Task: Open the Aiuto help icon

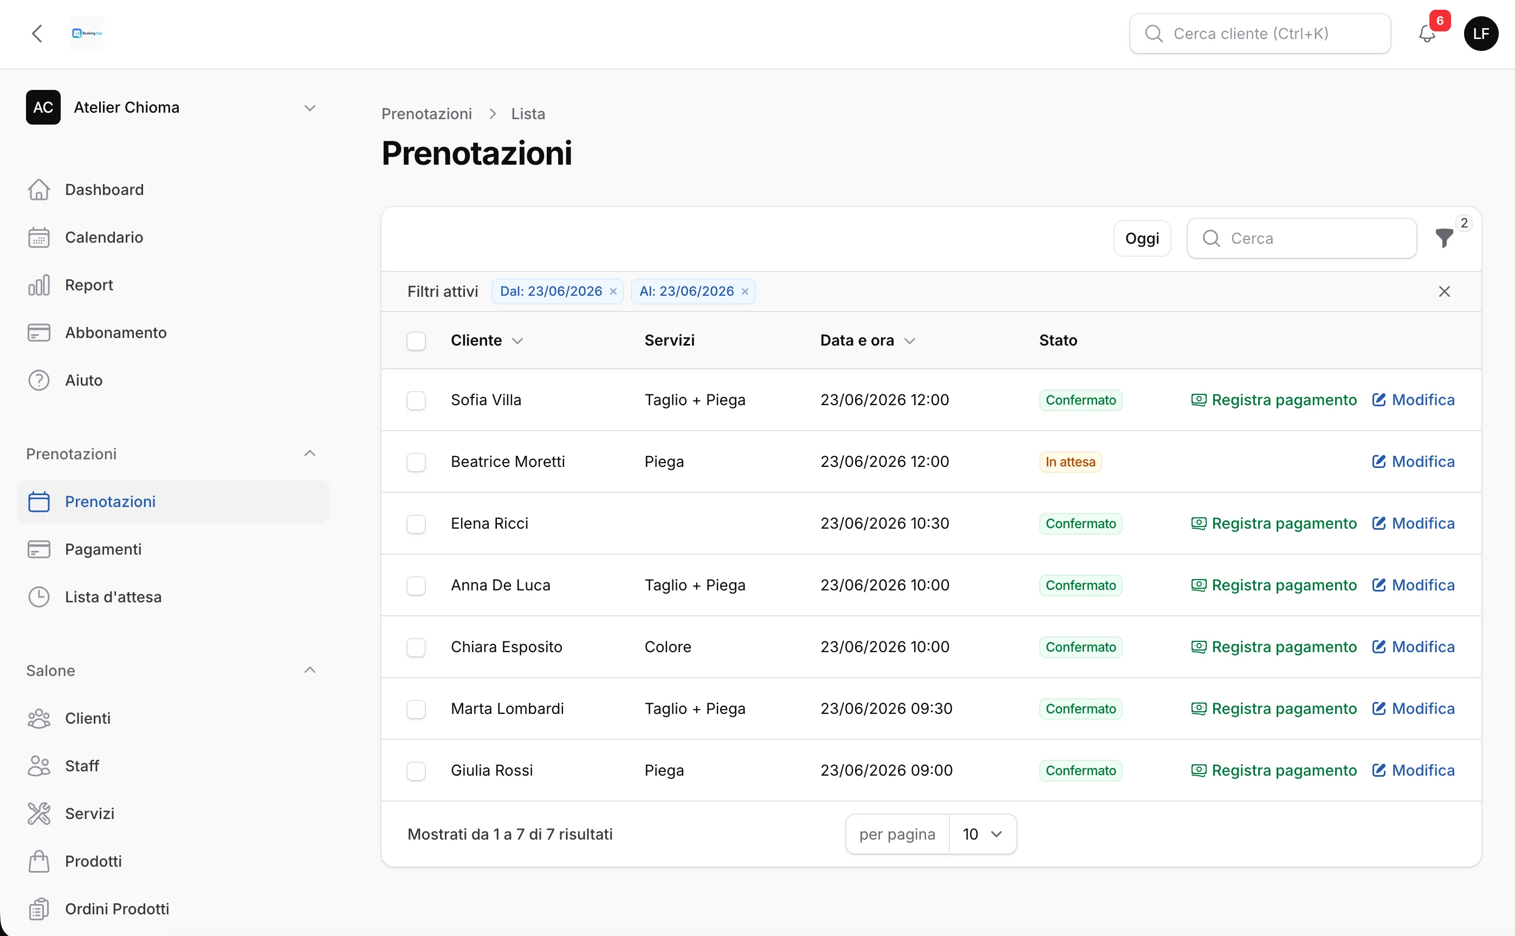Action: [39, 381]
